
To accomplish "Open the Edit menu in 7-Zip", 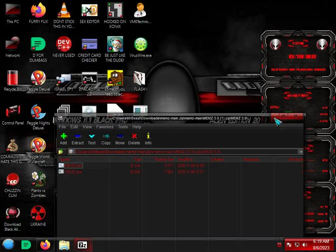I will click(x=74, y=127).
